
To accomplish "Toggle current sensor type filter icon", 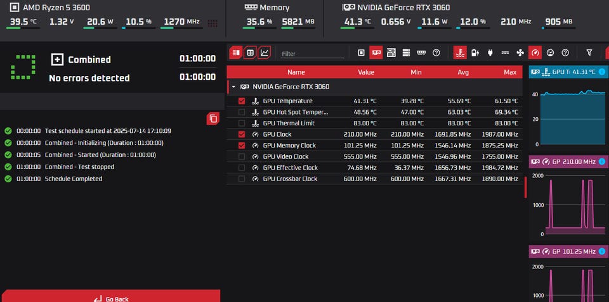I will tap(506, 53).
